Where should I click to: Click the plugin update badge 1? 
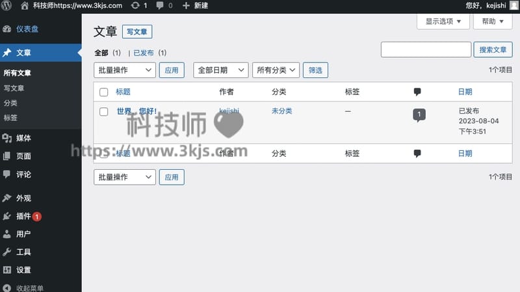[x=37, y=217]
